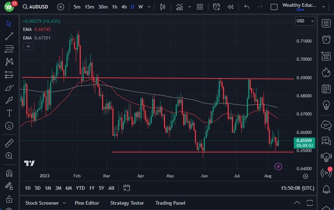Image resolution: width=334 pixels, height=210 pixels.
Task: Select the Text annotation tool
Action: (x=9, y=113)
